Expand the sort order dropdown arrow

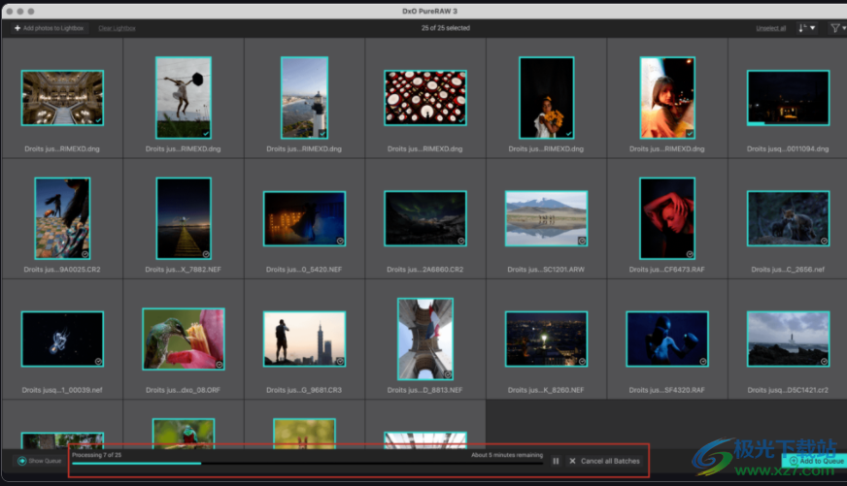812,28
